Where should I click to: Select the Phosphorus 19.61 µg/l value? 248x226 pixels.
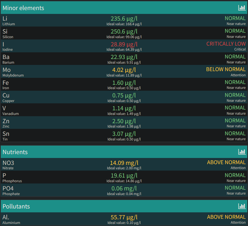(x=124, y=175)
